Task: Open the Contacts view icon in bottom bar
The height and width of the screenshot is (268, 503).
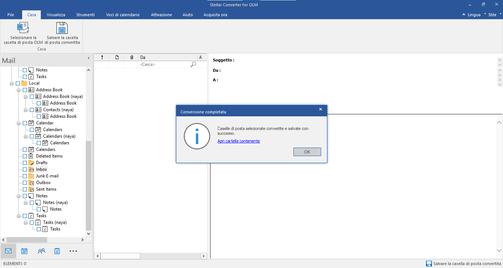Action: pyautogui.click(x=41, y=251)
